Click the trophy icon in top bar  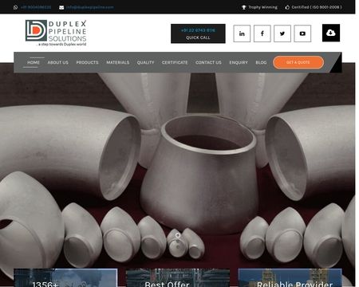tap(244, 7)
